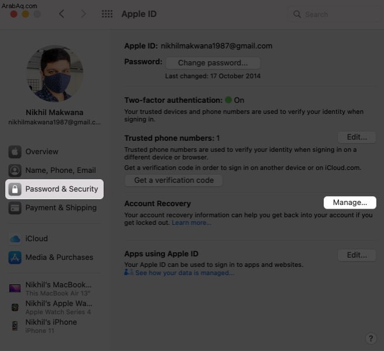Image resolution: width=384 pixels, height=351 pixels.
Task: Click 'Apple Watch Series 4' subtitle
Action: 59,312
